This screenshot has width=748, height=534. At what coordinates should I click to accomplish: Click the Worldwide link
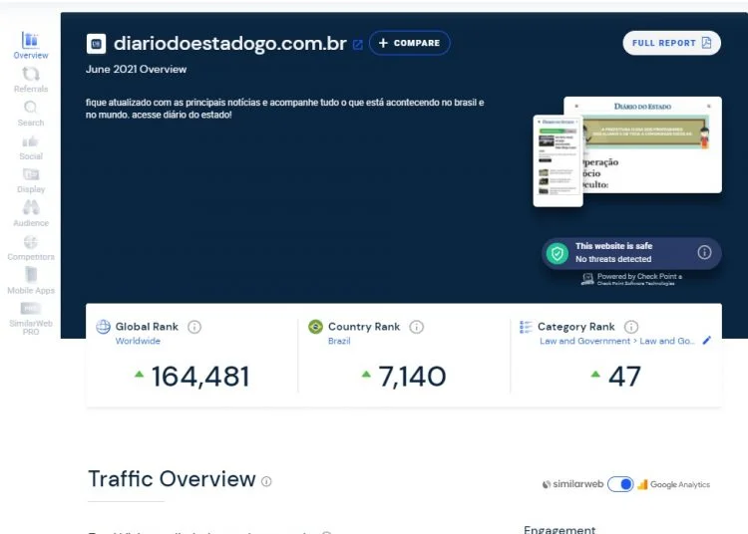coord(138,341)
